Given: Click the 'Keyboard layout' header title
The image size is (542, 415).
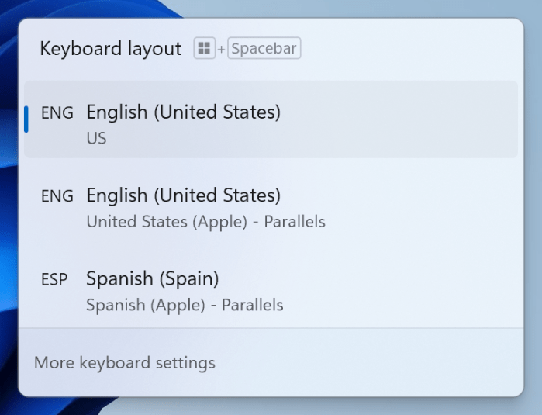Looking at the screenshot, I should tap(110, 49).
